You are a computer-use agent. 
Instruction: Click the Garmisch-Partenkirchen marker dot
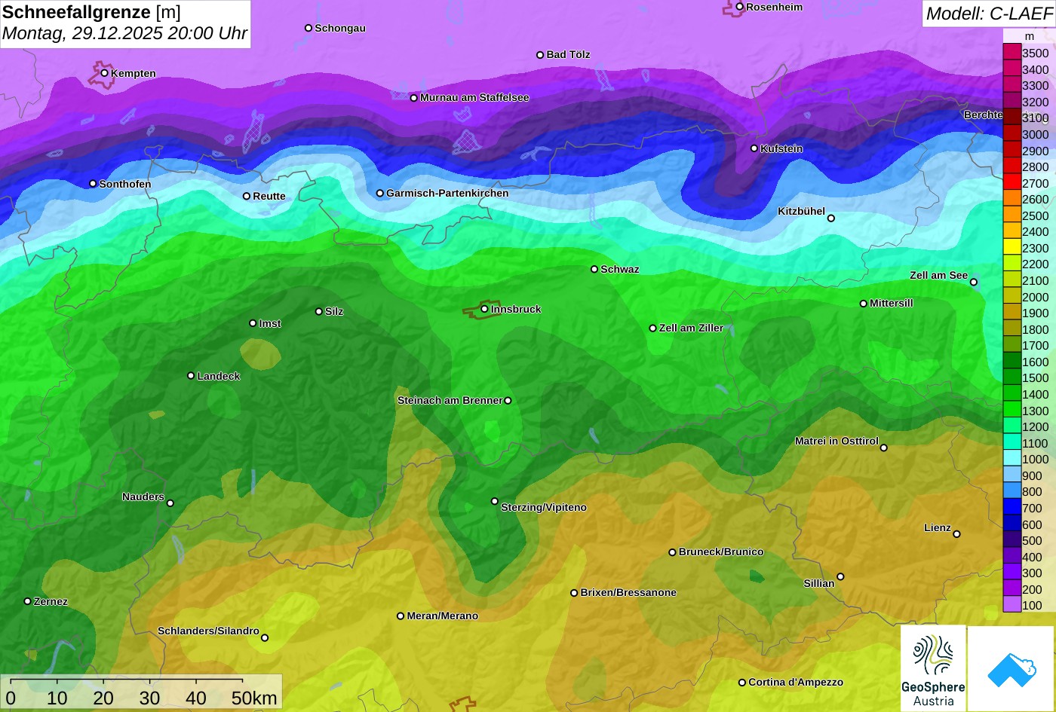(x=380, y=193)
